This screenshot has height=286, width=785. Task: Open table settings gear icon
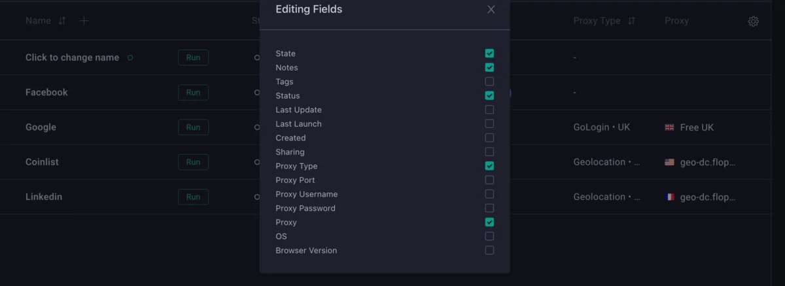(x=753, y=22)
